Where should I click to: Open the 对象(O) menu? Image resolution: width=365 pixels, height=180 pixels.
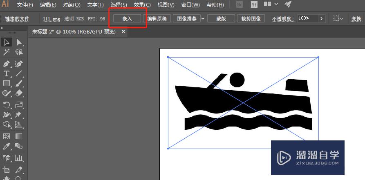click(x=72, y=4)
